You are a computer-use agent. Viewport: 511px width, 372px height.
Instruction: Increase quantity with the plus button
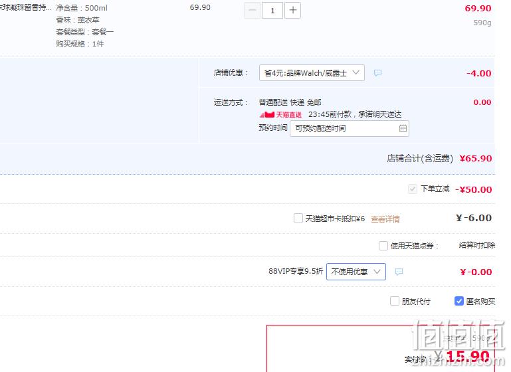(x=292, y=11)
